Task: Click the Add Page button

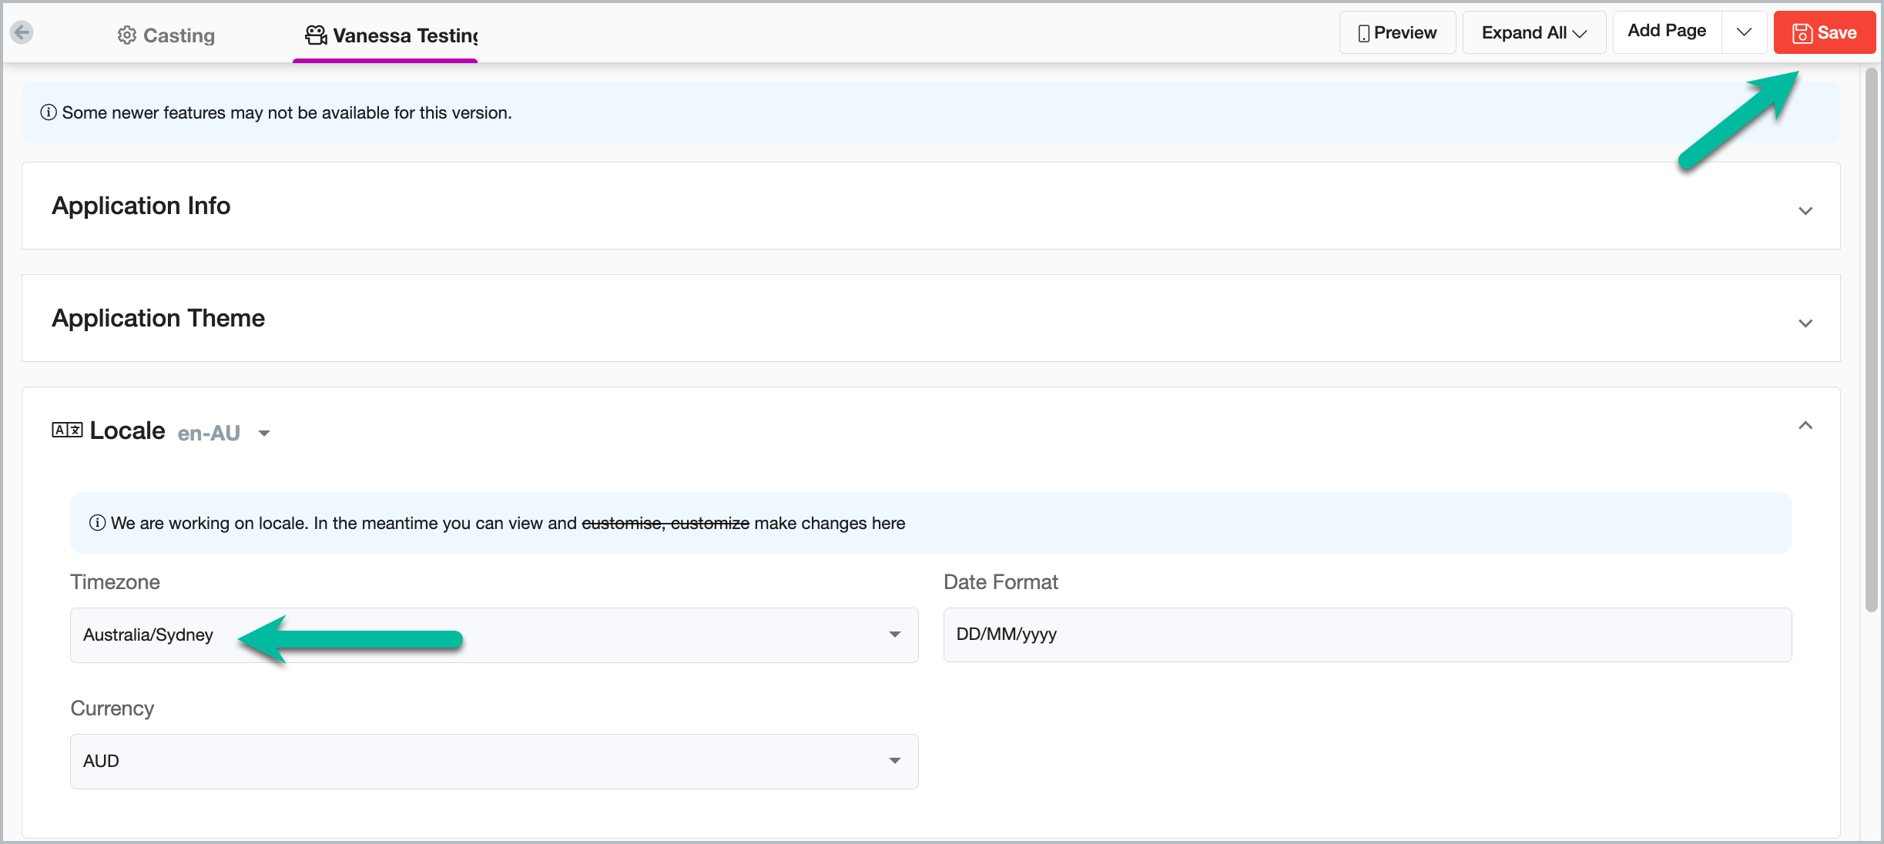Action: click(1667, 32)
